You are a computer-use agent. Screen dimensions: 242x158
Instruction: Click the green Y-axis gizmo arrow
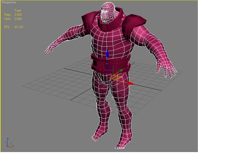(120, 71)
